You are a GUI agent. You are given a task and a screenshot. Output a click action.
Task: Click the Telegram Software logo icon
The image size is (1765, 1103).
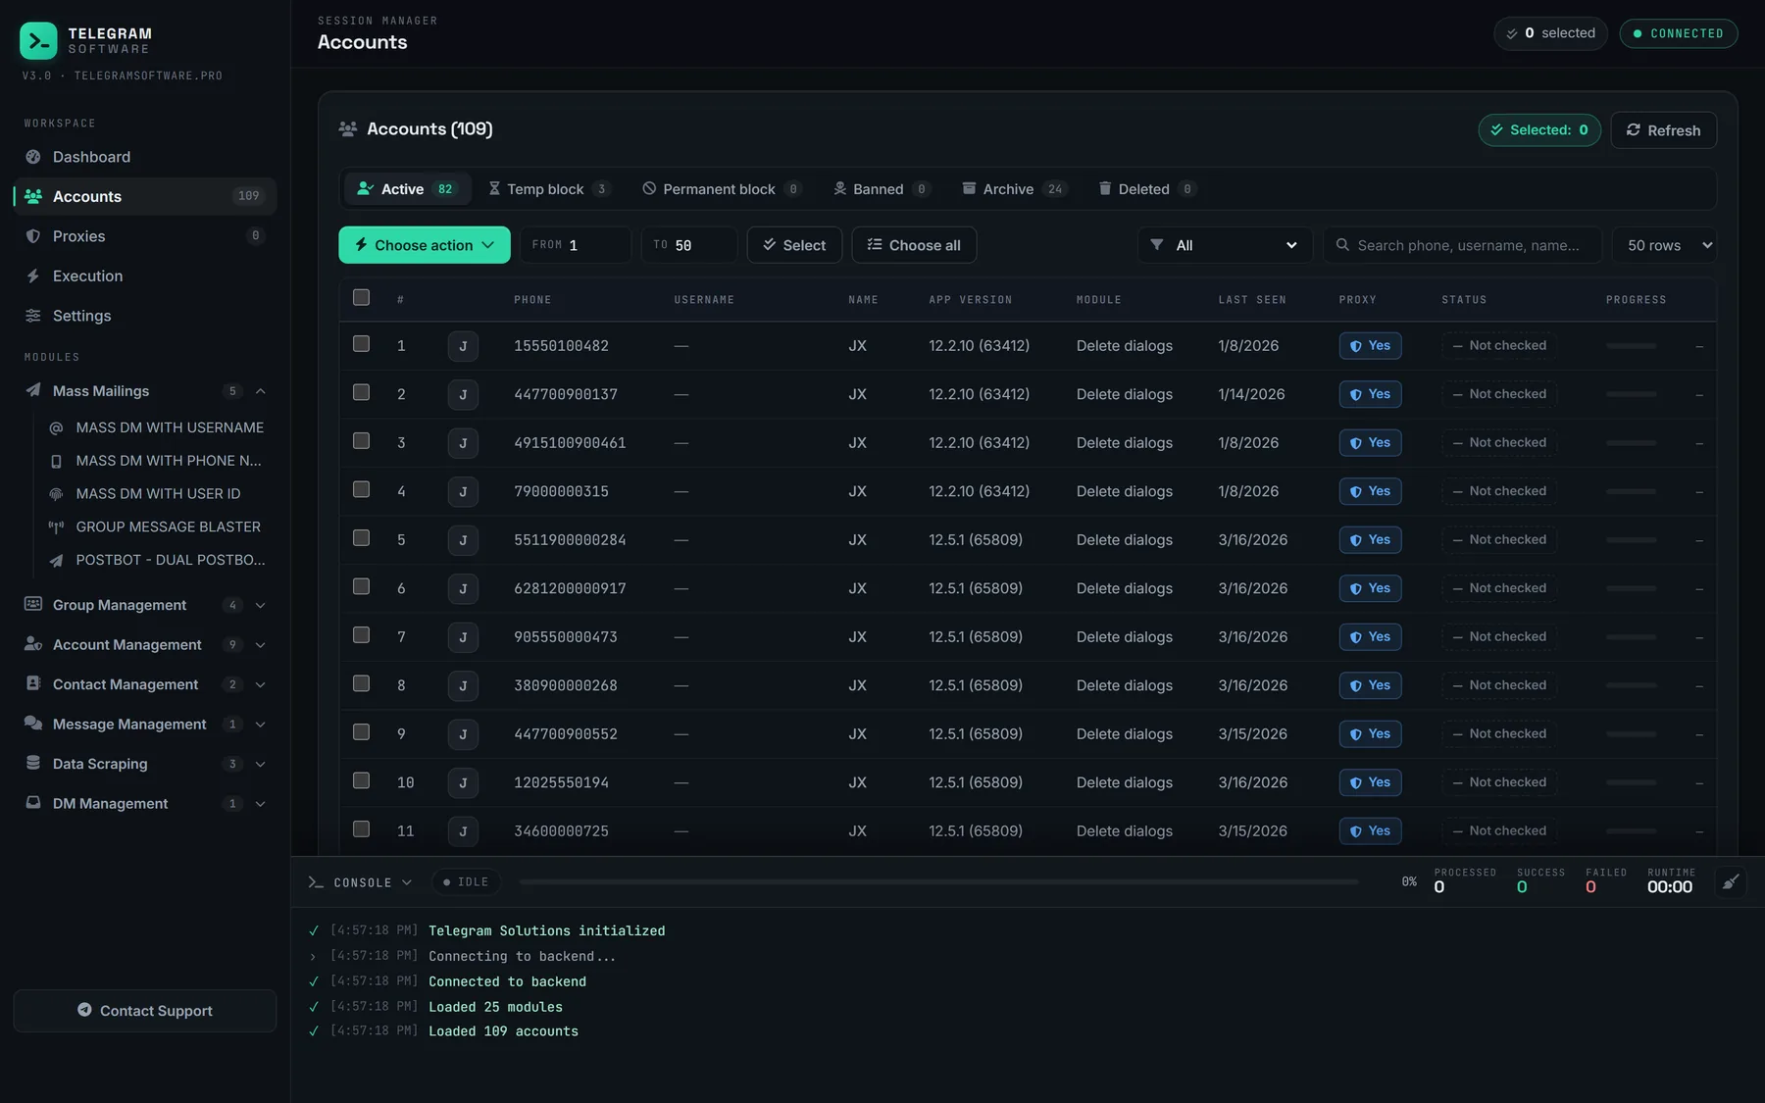point(38,40)
